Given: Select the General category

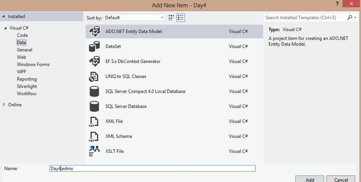Looking at the screenshot, I should pyautogui.click(x=24, y=50).
